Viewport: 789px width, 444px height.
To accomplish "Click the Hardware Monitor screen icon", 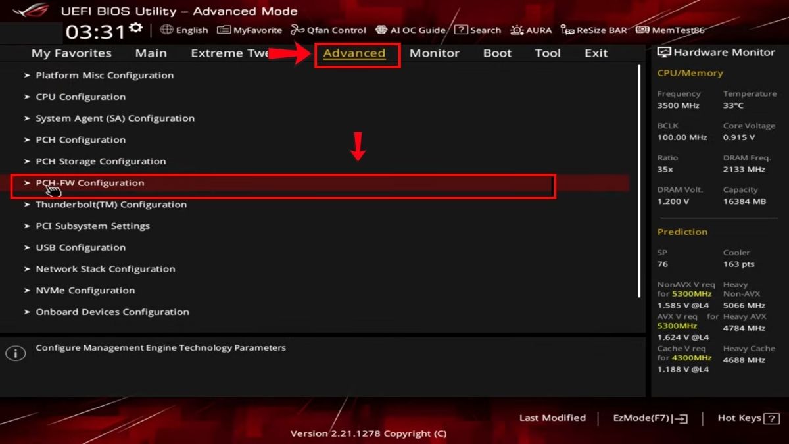I will [664, 52].
